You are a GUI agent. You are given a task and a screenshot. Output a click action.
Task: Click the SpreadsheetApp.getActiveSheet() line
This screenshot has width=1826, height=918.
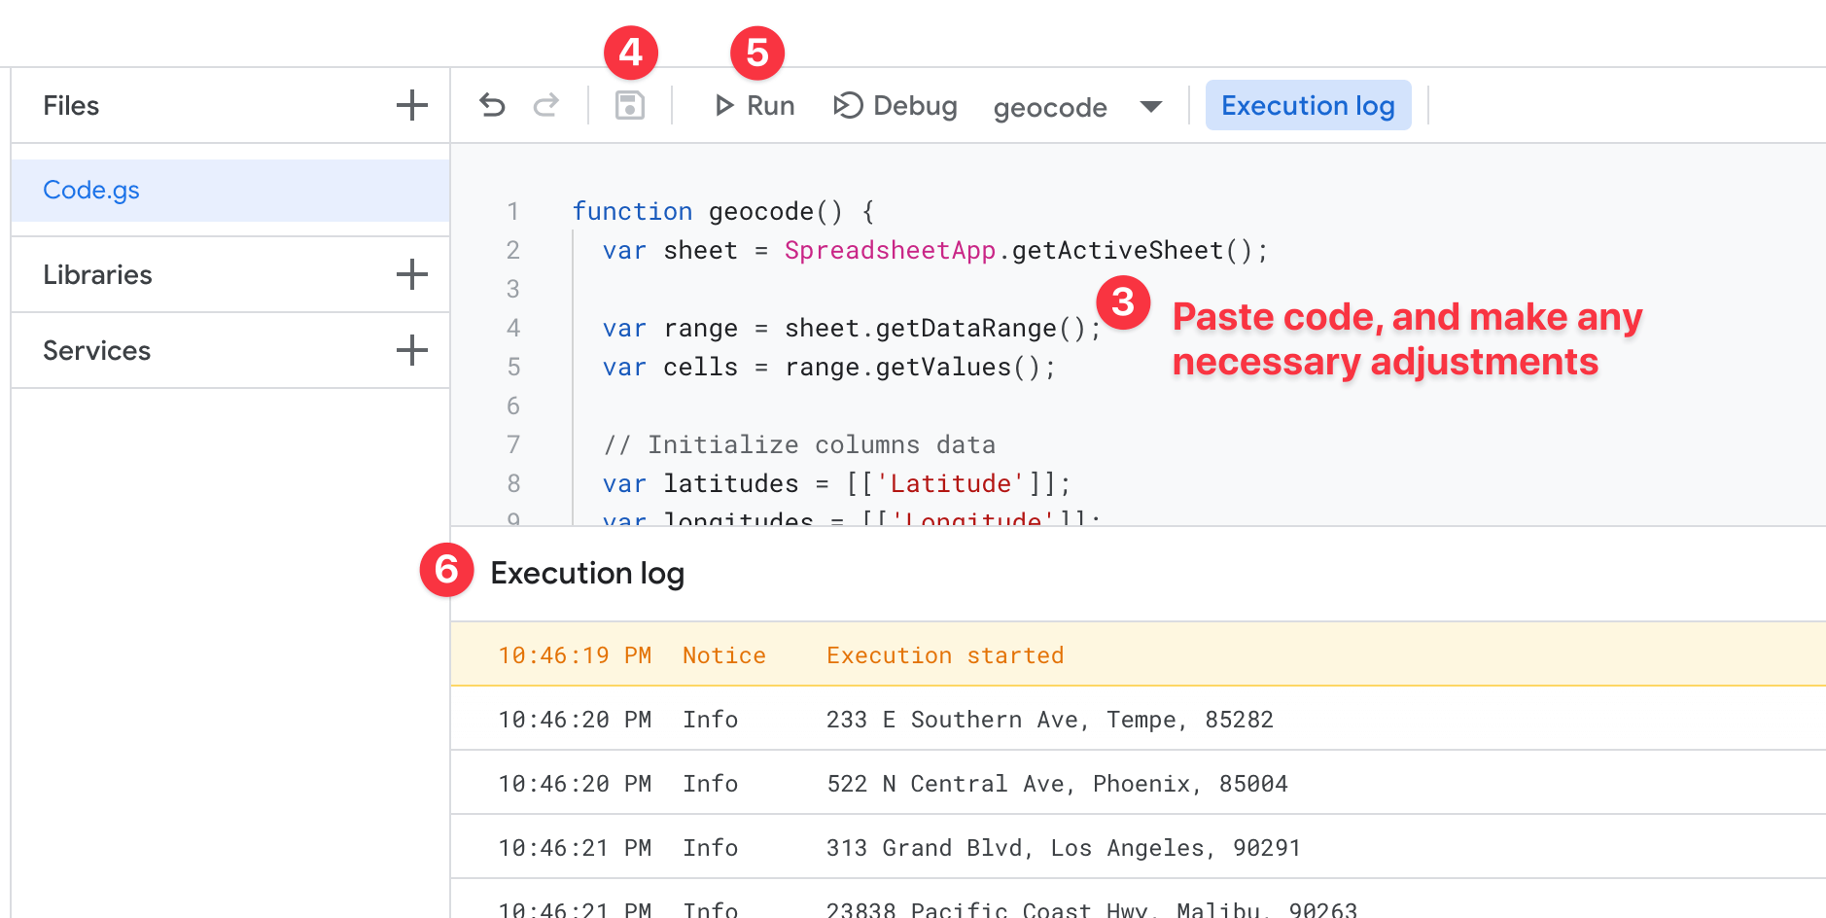[935, 250]
